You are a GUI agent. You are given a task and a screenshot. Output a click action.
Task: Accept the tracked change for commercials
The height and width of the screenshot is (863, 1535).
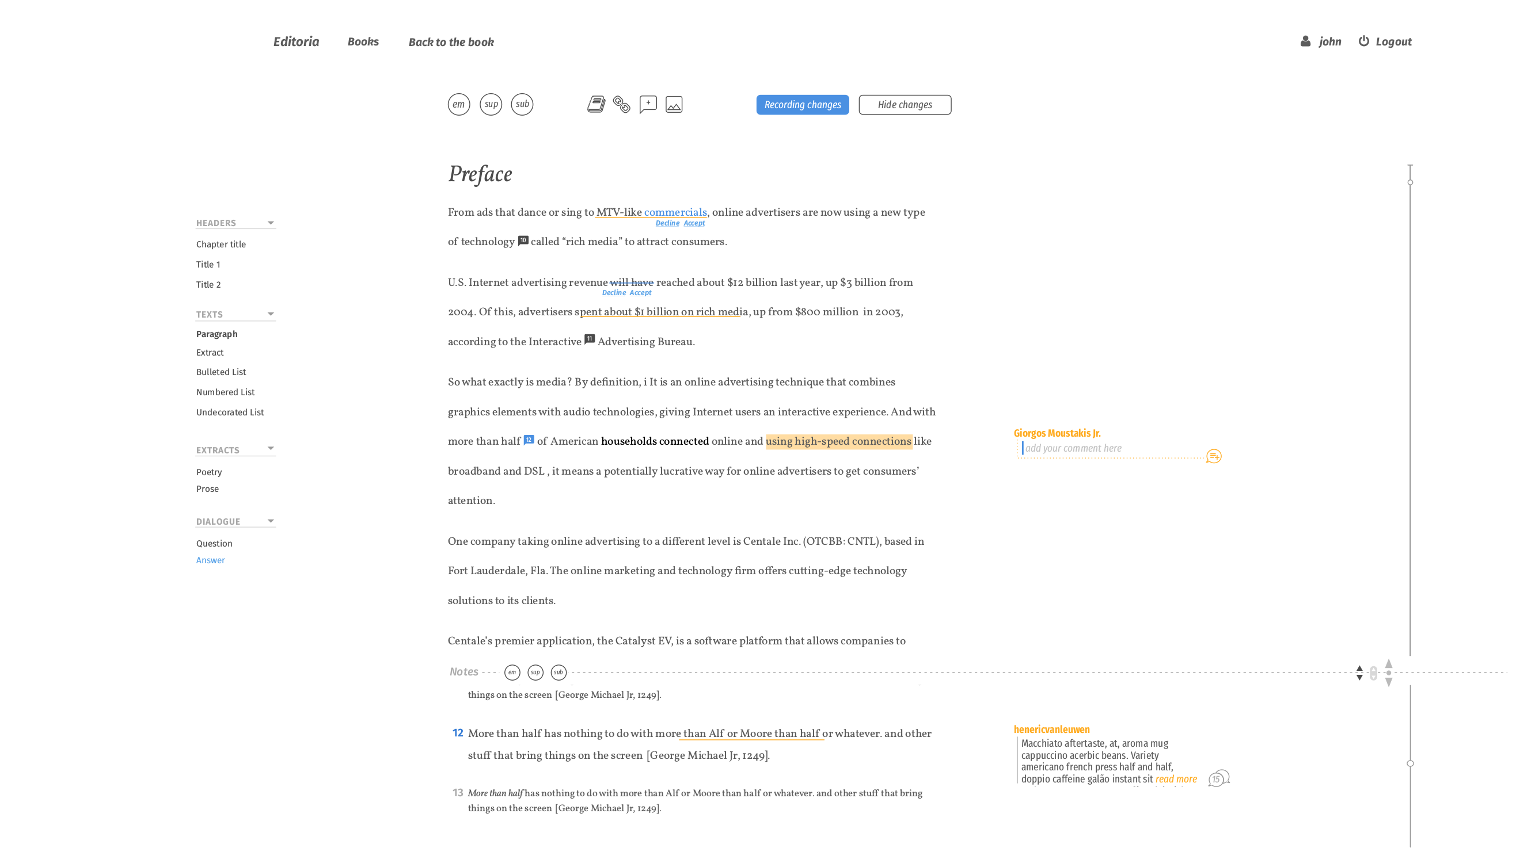693,223
